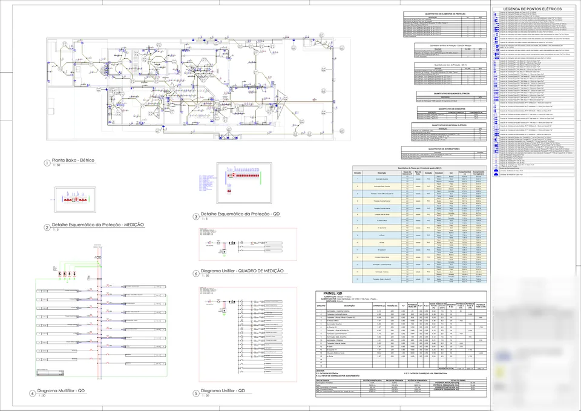Select the 'Planta Baixa - Elétrico' view title
581x411 pixels.
pos(73,160)
